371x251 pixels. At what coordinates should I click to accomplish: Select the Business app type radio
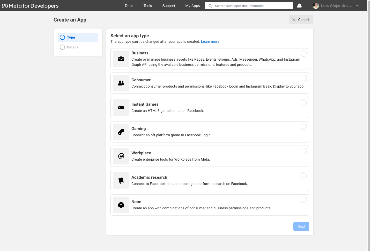304,54
